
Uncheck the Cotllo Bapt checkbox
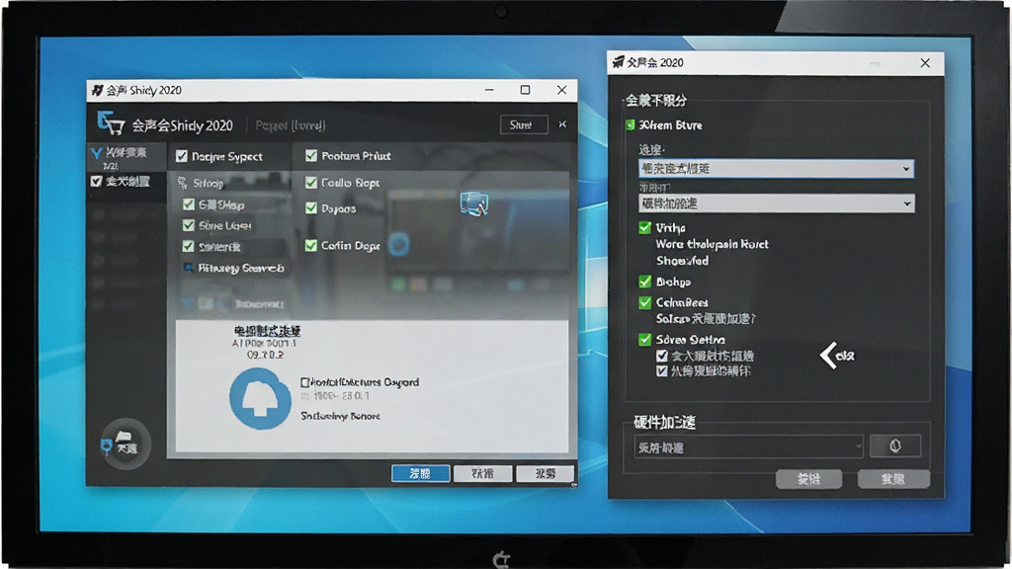(x=311, y=183)
